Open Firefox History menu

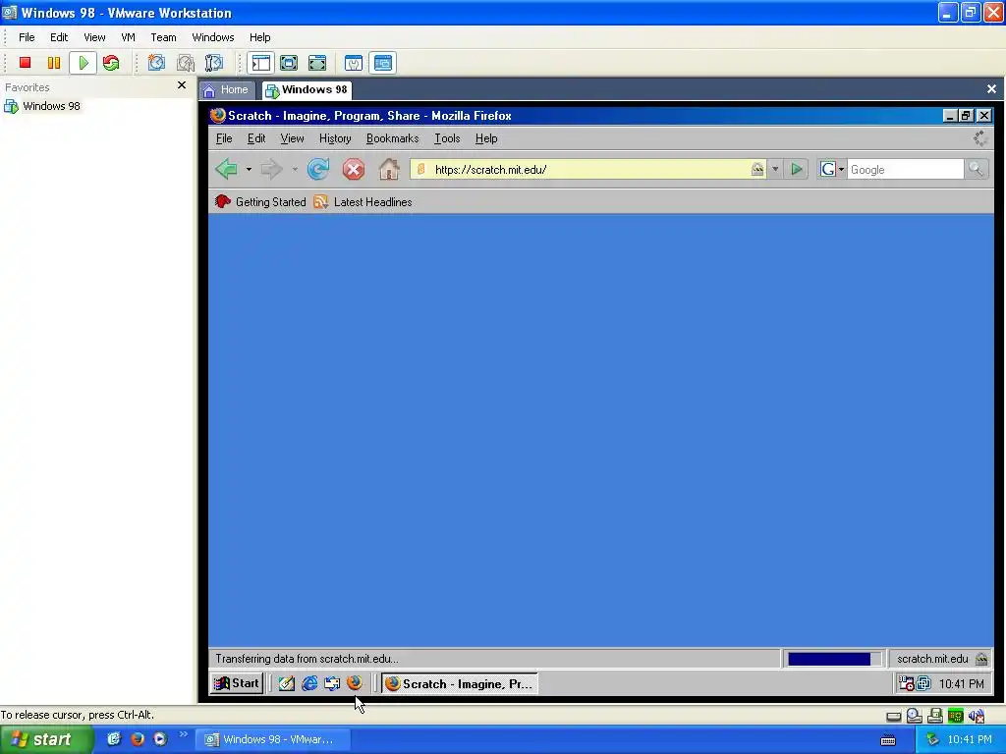(335, 138)
